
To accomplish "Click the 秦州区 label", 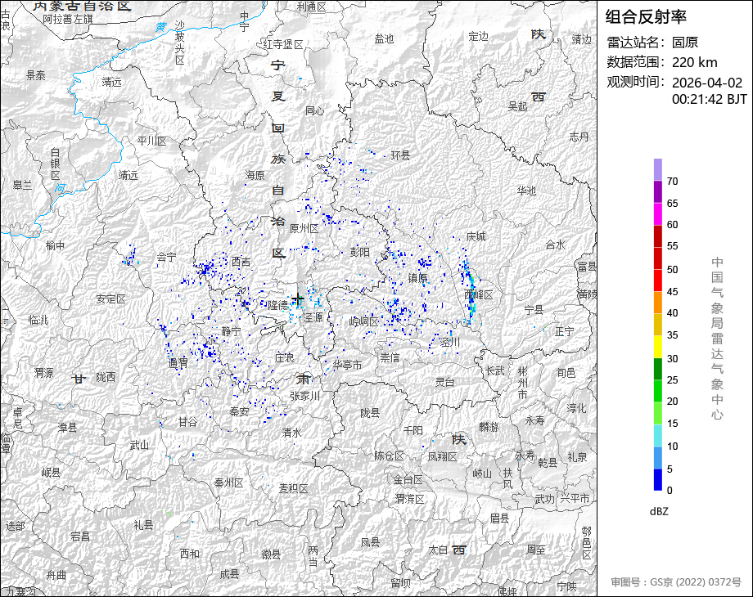I will click(228, 483).
